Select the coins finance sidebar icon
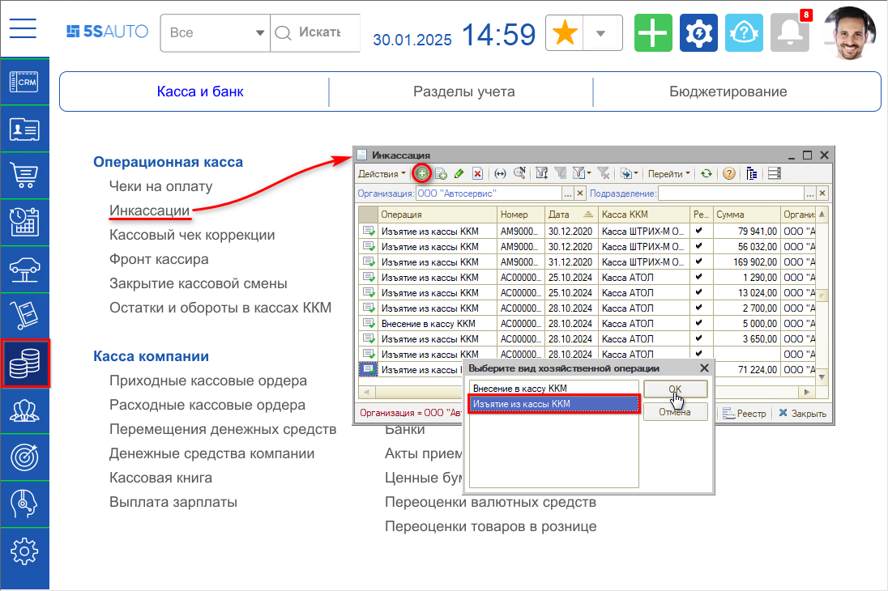 tap(25, 364)
